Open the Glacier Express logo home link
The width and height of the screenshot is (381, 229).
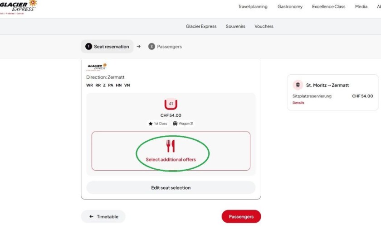(18, 7)
